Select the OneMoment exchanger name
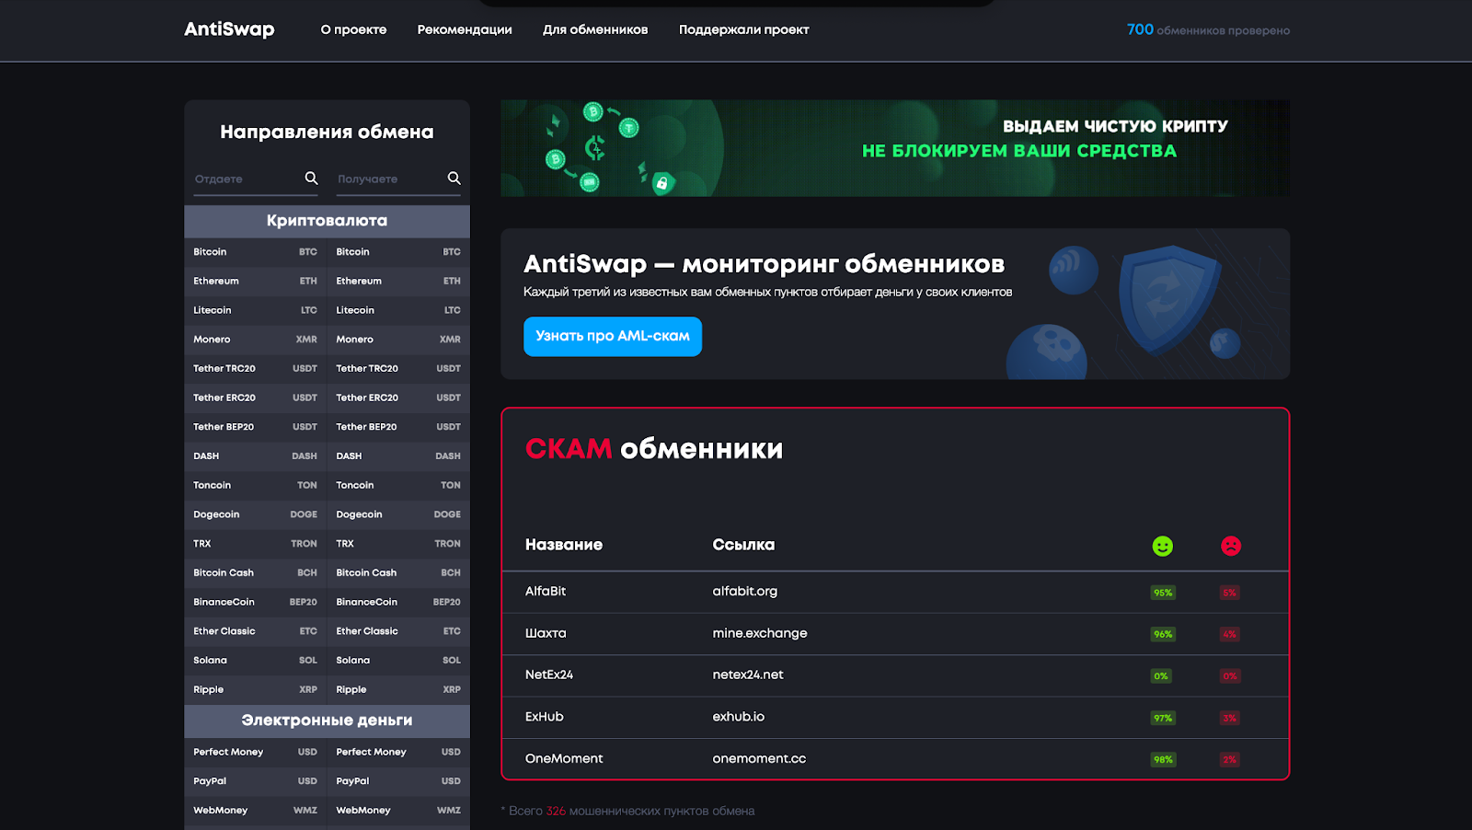Viewport: 1472px width, 830px height. coord(564,758)
